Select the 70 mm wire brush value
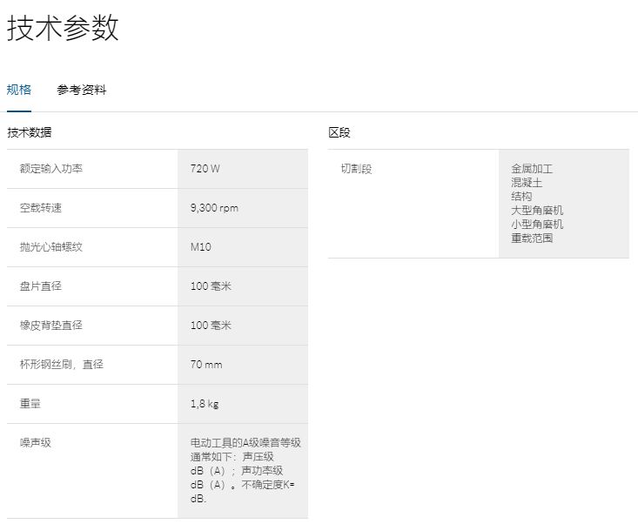Screen dimensions: 638x524 pos(206,365)
